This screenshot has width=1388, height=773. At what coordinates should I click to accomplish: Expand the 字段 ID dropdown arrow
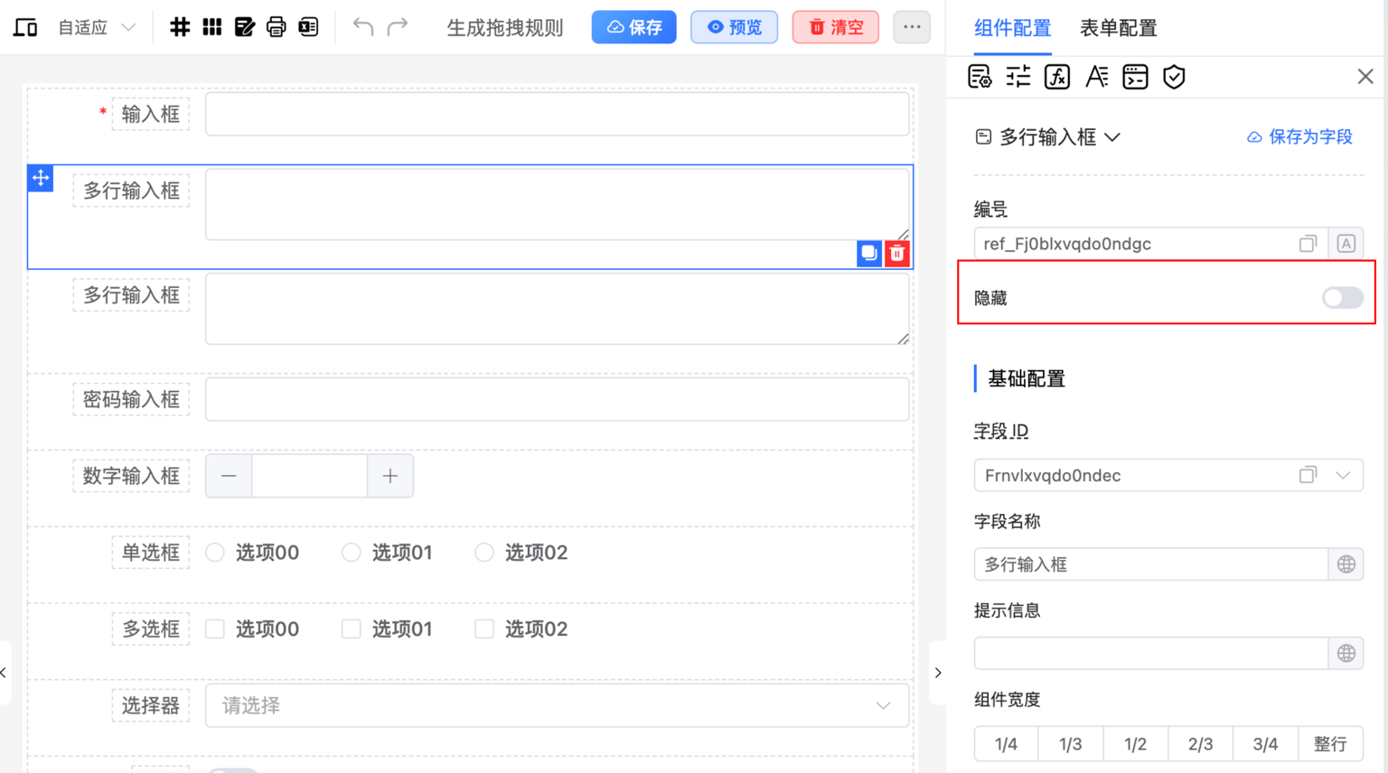coord(1343,476)
